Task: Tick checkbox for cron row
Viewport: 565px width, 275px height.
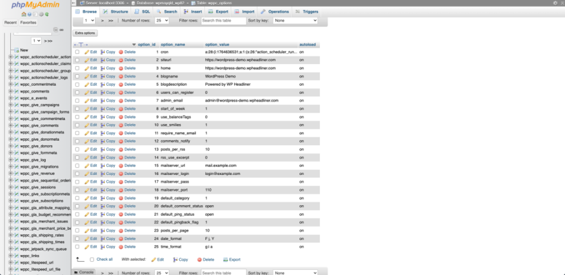Action: (x=77, y=52)
